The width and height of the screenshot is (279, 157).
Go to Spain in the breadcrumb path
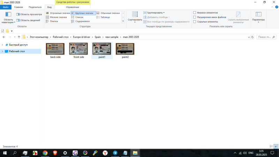pyautogui.click(x=98, y=37)
